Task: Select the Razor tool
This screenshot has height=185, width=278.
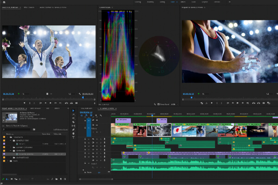Action: tap(73, 122)
